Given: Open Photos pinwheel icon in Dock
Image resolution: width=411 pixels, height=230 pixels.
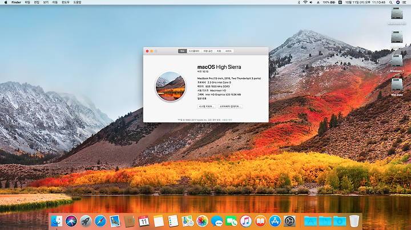Looking at the screenshot, I should pos(202,221).
